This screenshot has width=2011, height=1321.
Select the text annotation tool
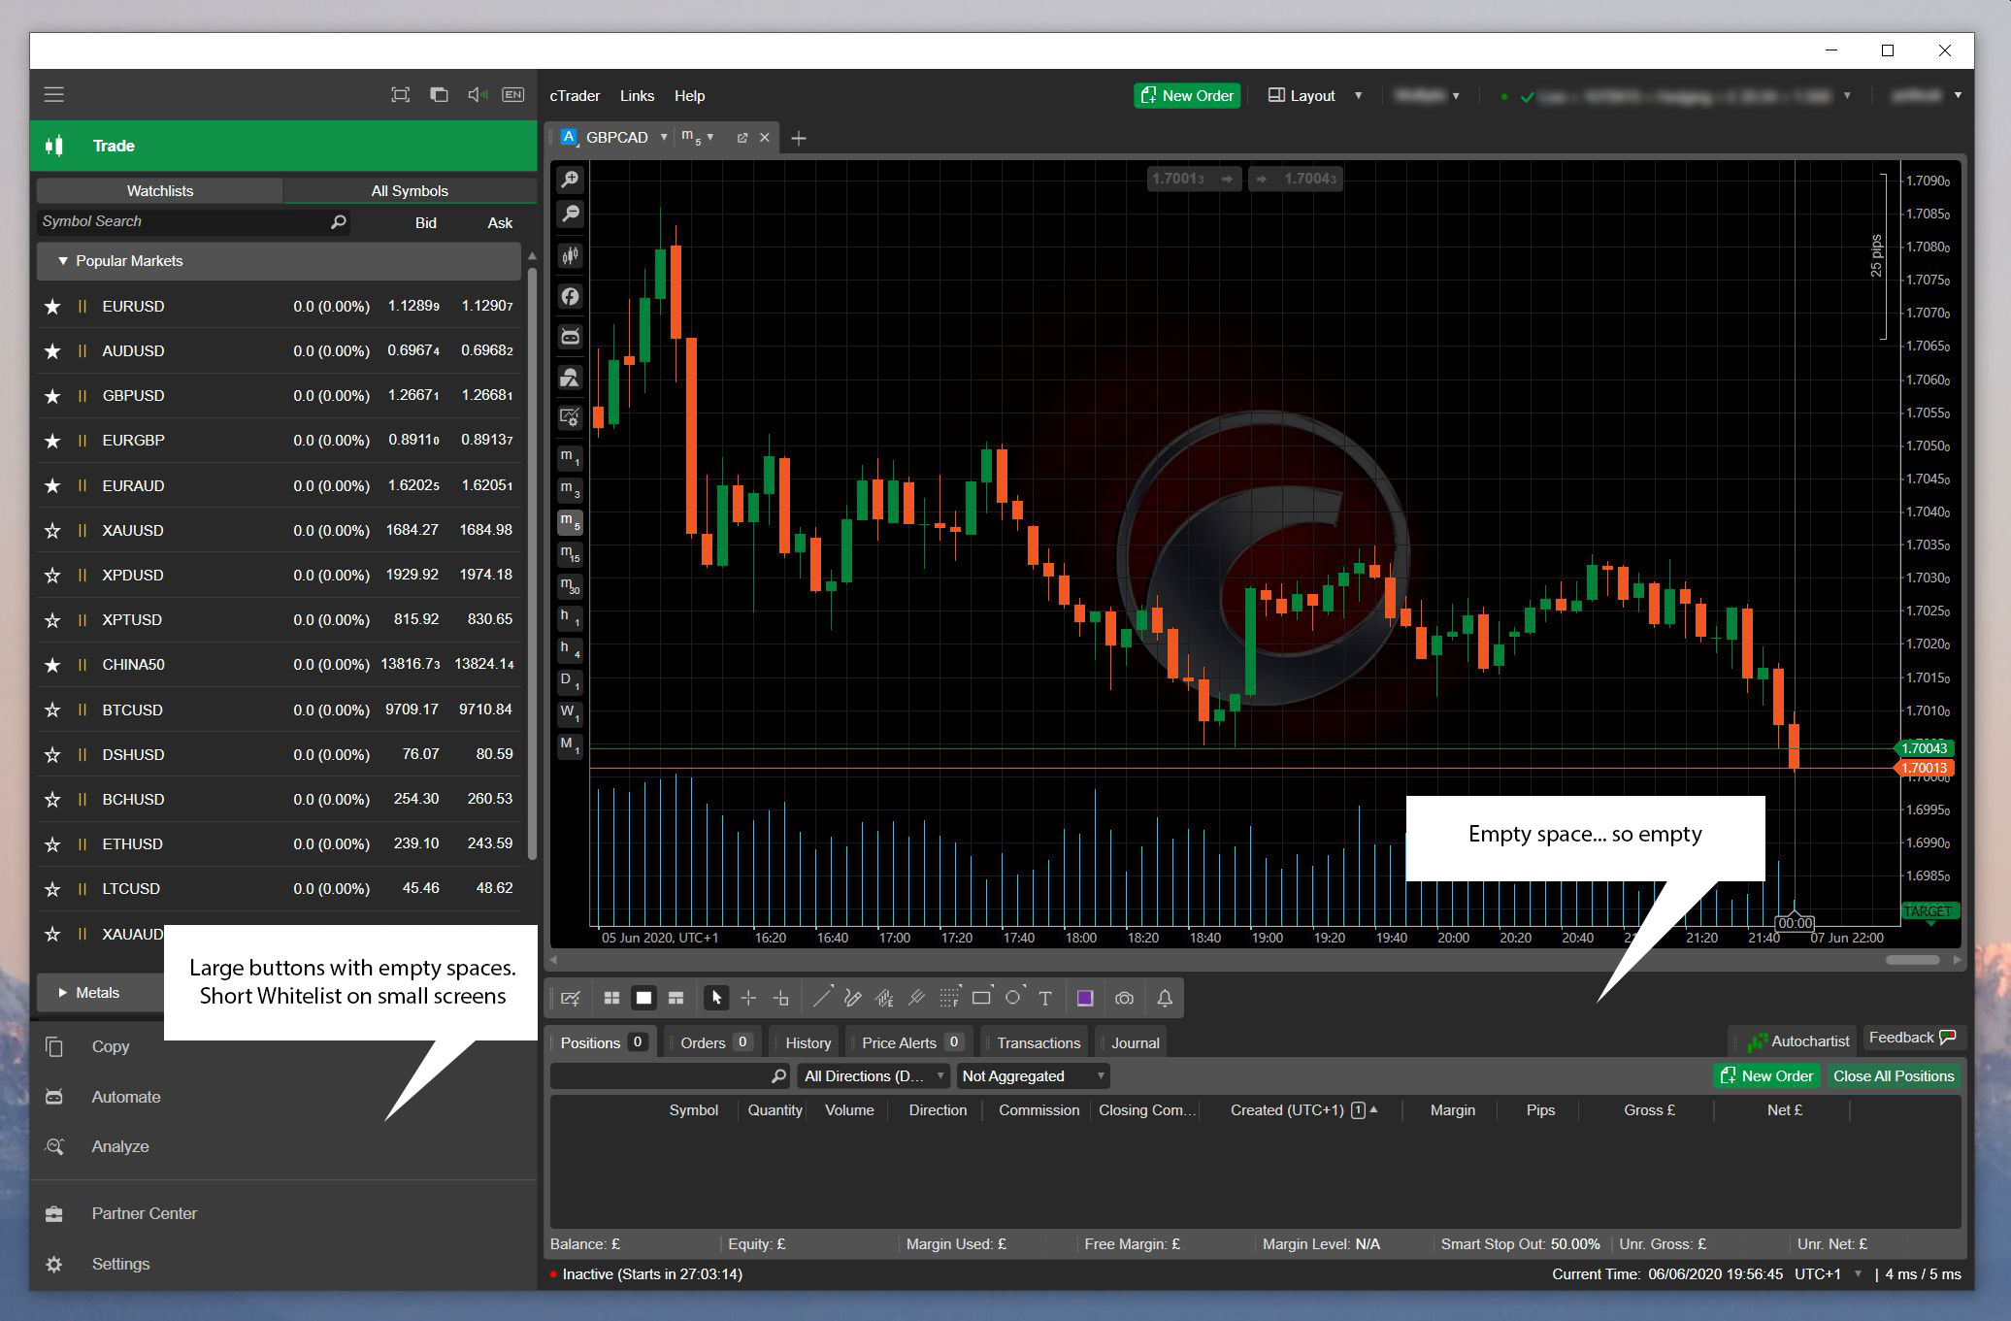click(x=1045, y=998)
